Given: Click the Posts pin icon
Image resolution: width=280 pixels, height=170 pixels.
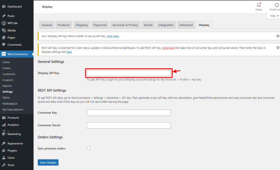Looking at the screenshot, I should click(4, 16).
